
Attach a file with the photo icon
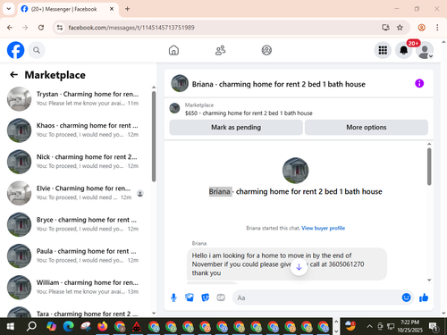[x=190, y=297]
